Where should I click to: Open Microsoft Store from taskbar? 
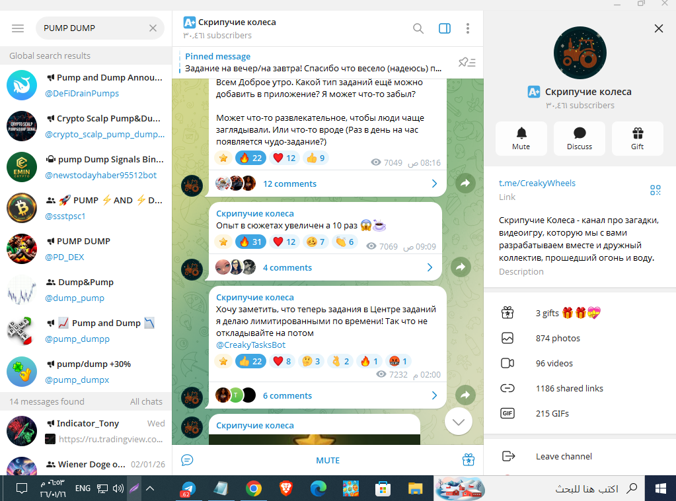[x=383, y=488]
